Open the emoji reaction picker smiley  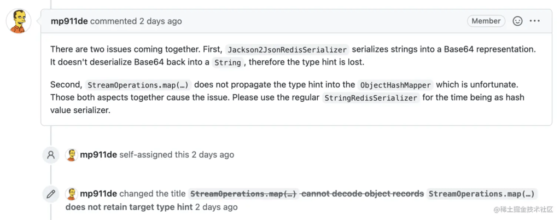[x=517, y=21]
